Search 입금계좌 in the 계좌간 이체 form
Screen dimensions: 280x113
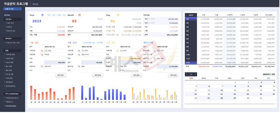point(155,59)
